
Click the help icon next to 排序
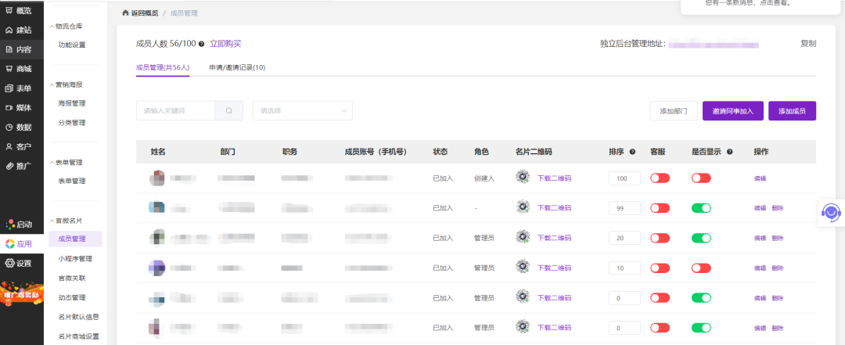click(632, 152)
